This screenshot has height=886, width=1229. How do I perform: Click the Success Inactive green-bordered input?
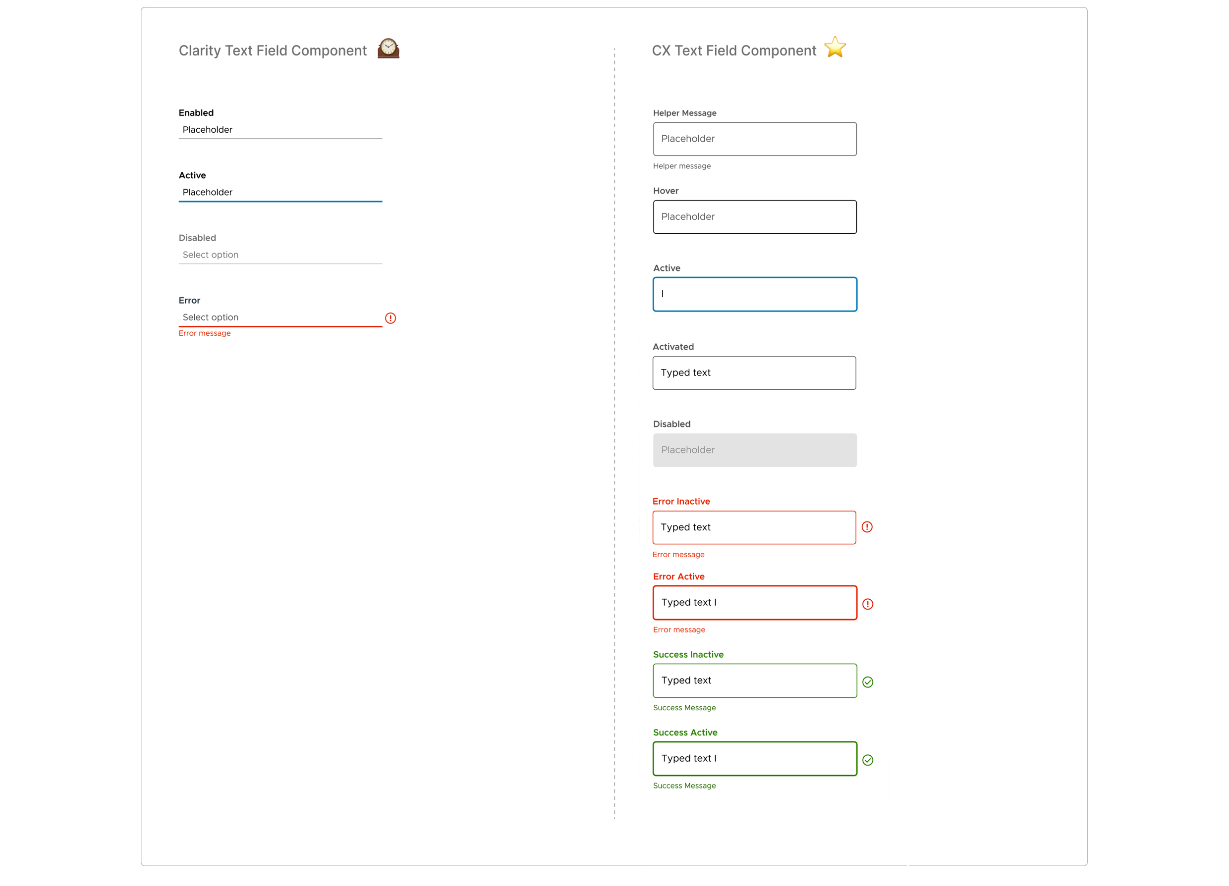[754, 680]
